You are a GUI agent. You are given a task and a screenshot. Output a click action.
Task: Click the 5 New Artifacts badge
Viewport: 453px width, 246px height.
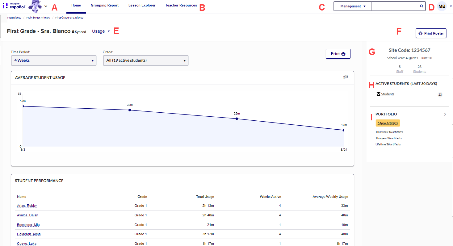(x=388, y=123)
